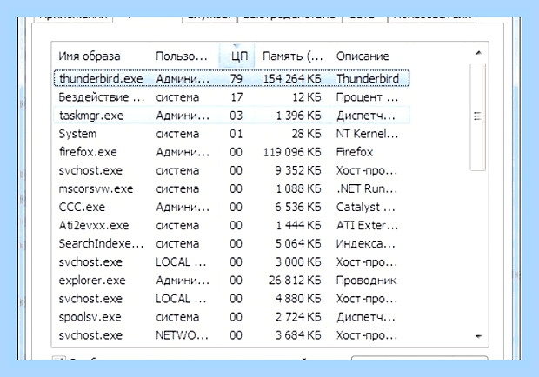
Task: Select the firefox.exe process row
Action: pos(232,152)
